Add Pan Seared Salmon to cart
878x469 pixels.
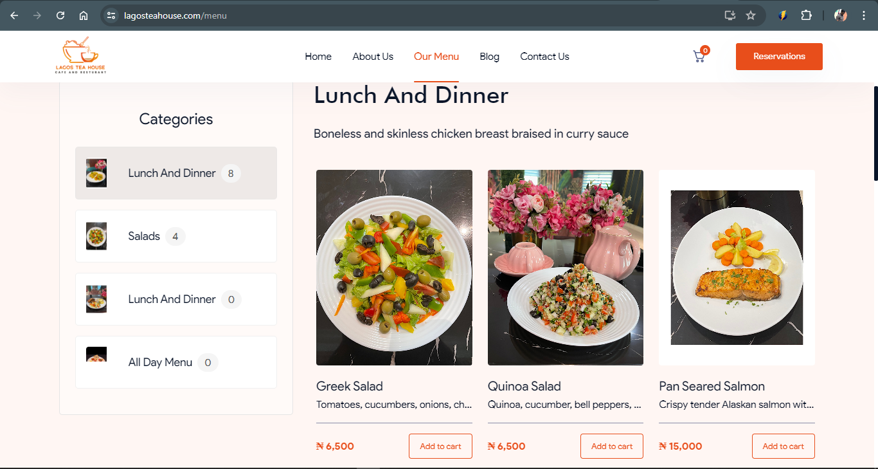783,446
